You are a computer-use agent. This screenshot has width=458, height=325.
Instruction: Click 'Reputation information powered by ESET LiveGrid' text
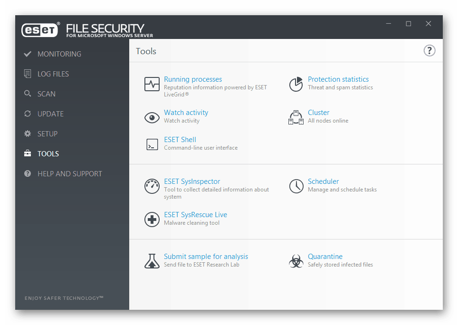[215, 91]
